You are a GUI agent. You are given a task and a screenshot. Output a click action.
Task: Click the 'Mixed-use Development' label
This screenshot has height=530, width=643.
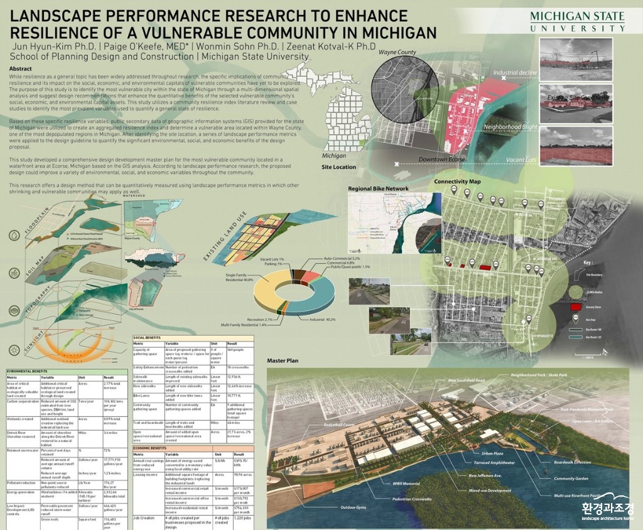490,490
